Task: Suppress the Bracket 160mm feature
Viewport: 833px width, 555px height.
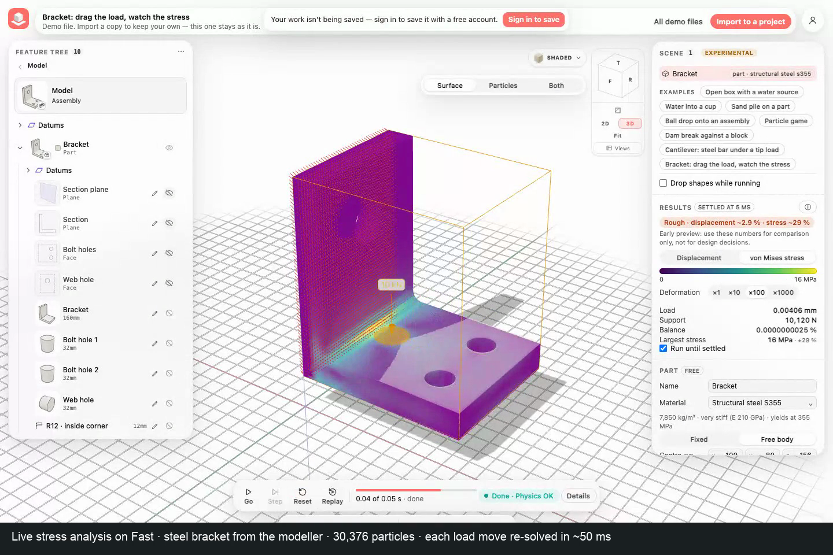Action: click(x=169, y=313)
